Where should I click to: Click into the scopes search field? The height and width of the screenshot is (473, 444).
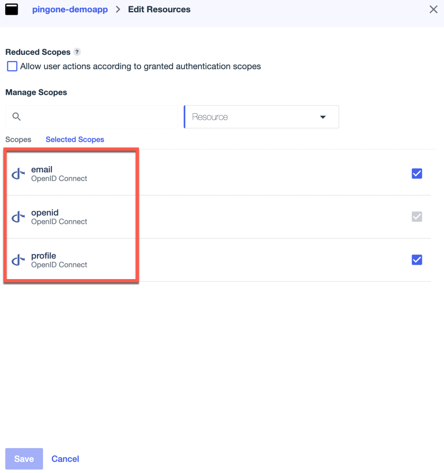pos(97,117)
